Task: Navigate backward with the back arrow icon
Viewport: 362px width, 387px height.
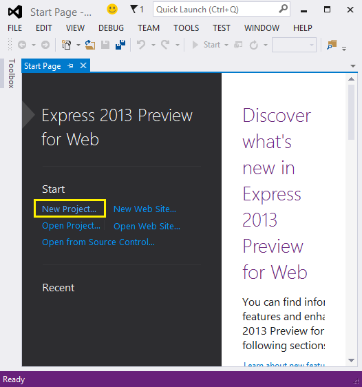Action: pyautogui.click(x=22, y=45)
